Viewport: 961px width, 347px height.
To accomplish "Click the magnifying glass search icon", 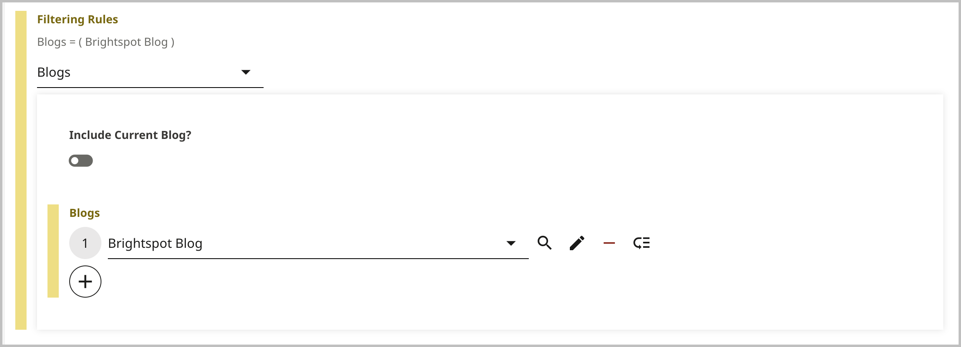I will tap(544, 243).
